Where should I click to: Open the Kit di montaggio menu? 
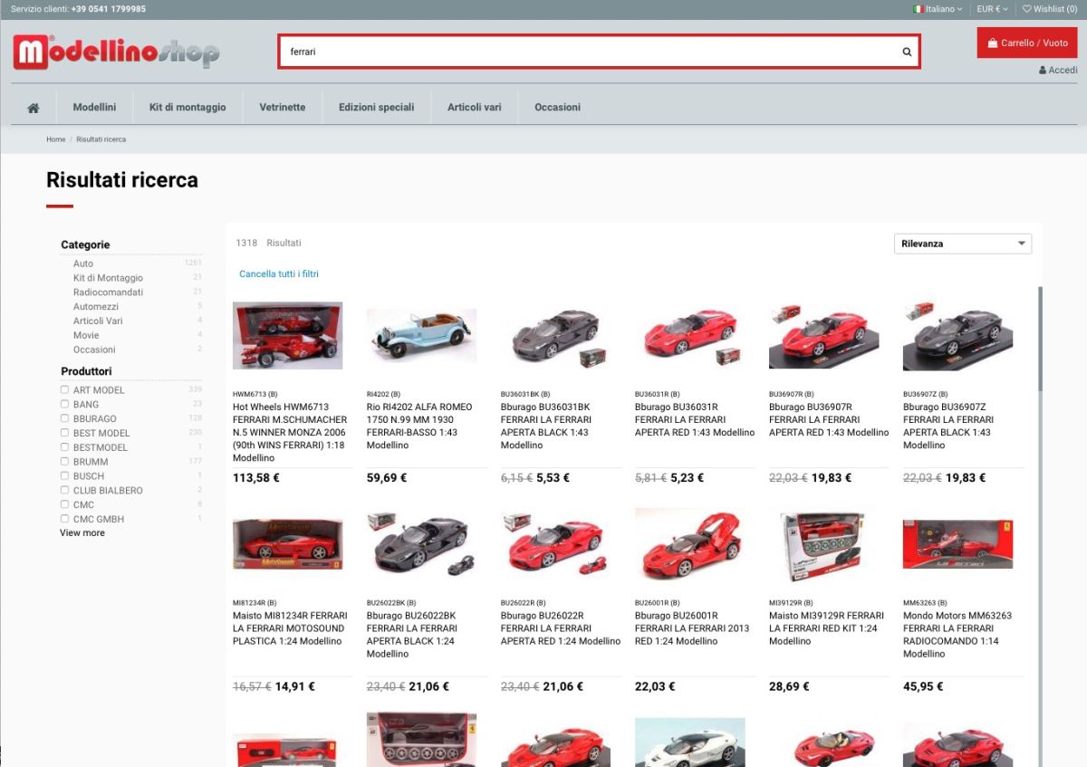pyautogui.click(x=188, y=107)
